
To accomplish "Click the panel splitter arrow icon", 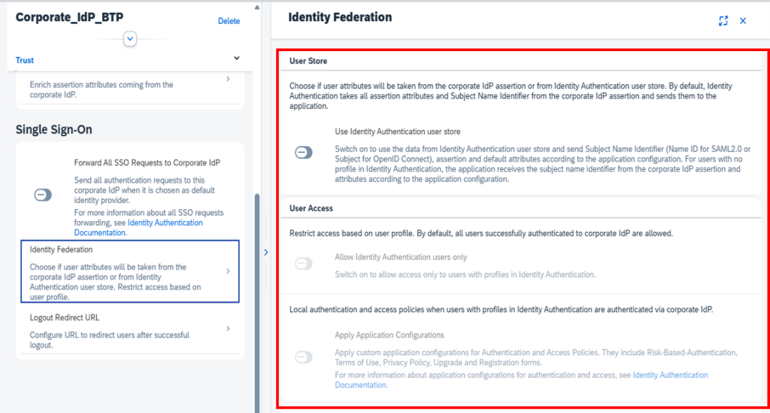I will [x=265, y=253].
